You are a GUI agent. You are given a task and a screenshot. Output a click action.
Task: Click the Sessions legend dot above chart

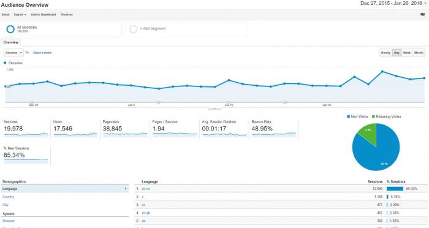5,63
